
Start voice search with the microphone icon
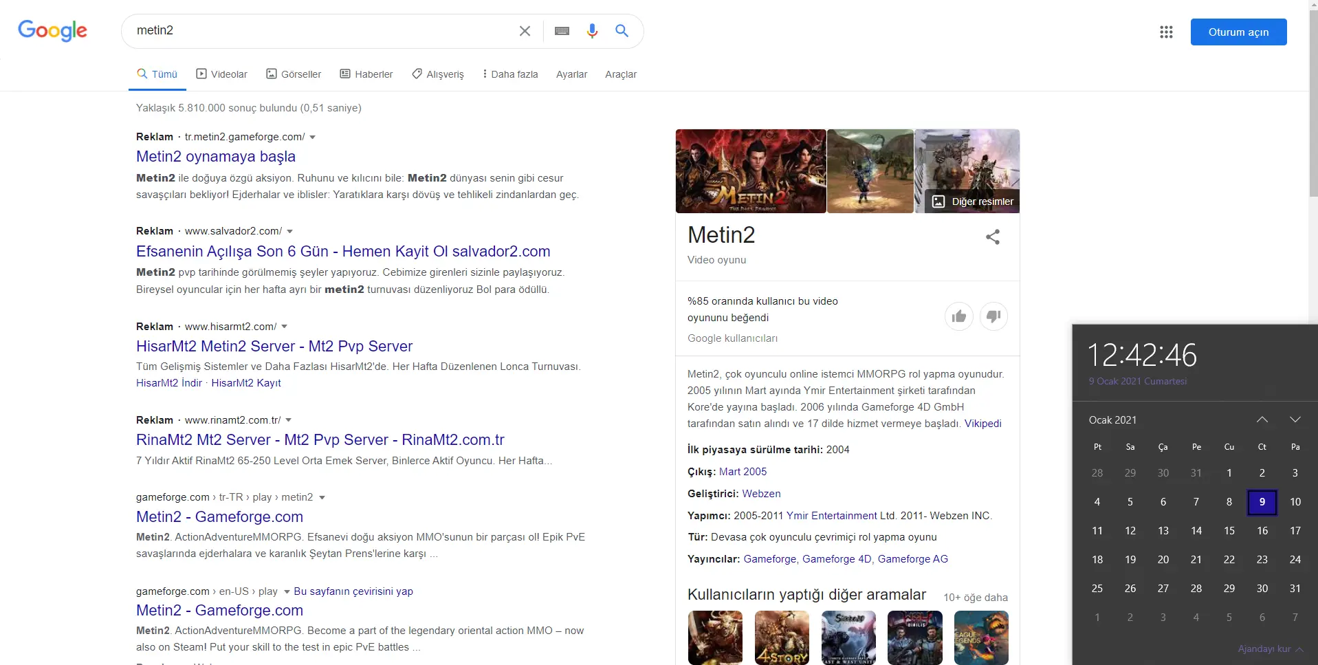[x=592, y=31]
